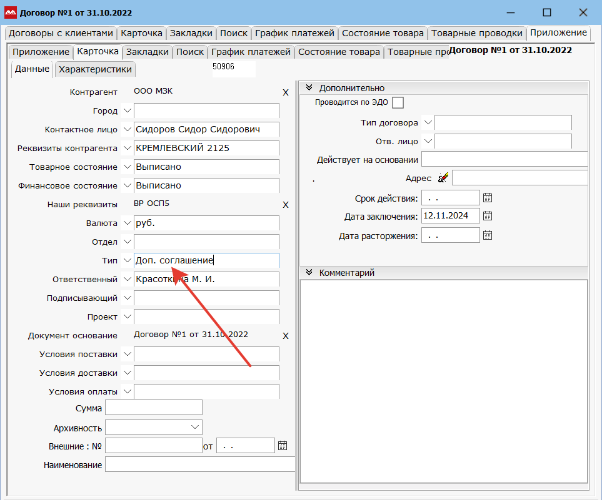Open the Тип договора dropdown arrow

(x=428, y=123)
